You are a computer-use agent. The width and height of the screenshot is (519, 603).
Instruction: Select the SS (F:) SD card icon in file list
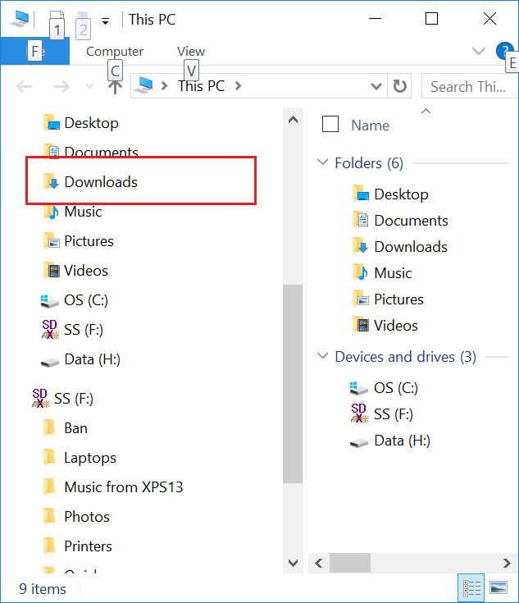(359, 413)
